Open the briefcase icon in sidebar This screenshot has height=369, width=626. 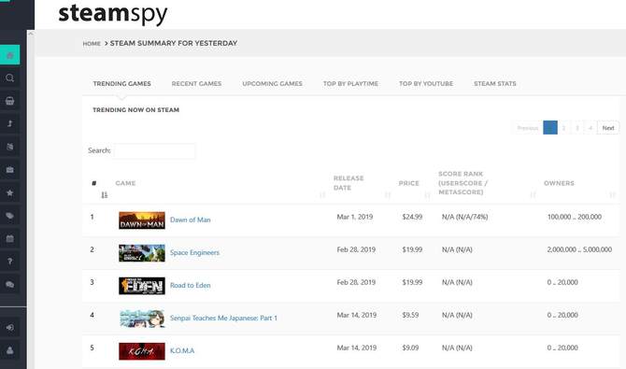pyautogui.click(x=10, y=170)
